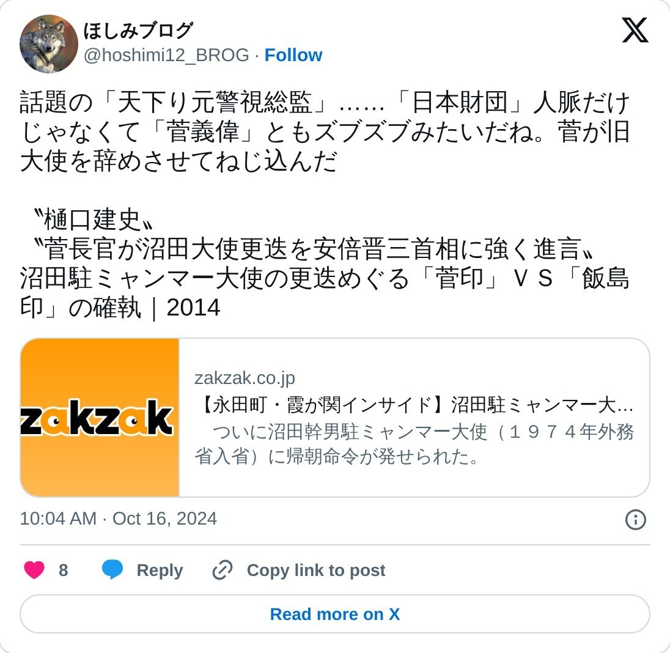Click the Reply text label
The image size is (670, 653).
[160, 570]
